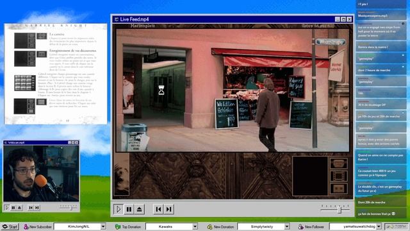Click the Marienplatz location label in game
Viewport: 410px width, 231px height.
coord(142,26)
